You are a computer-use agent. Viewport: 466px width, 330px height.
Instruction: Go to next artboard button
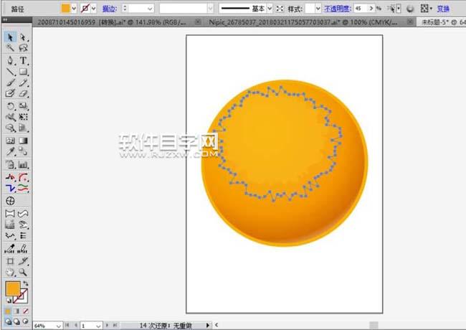pos(108,326)
